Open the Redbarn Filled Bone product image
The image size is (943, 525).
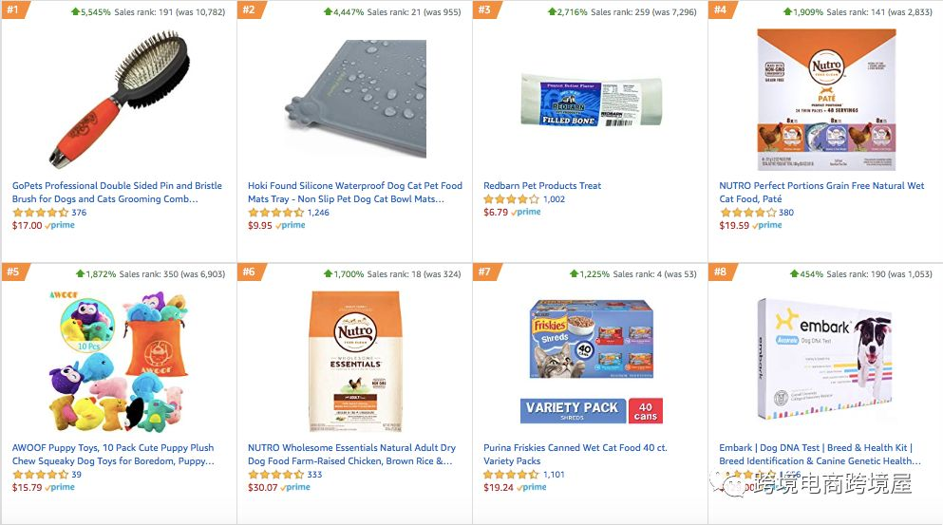pos(592,103)
